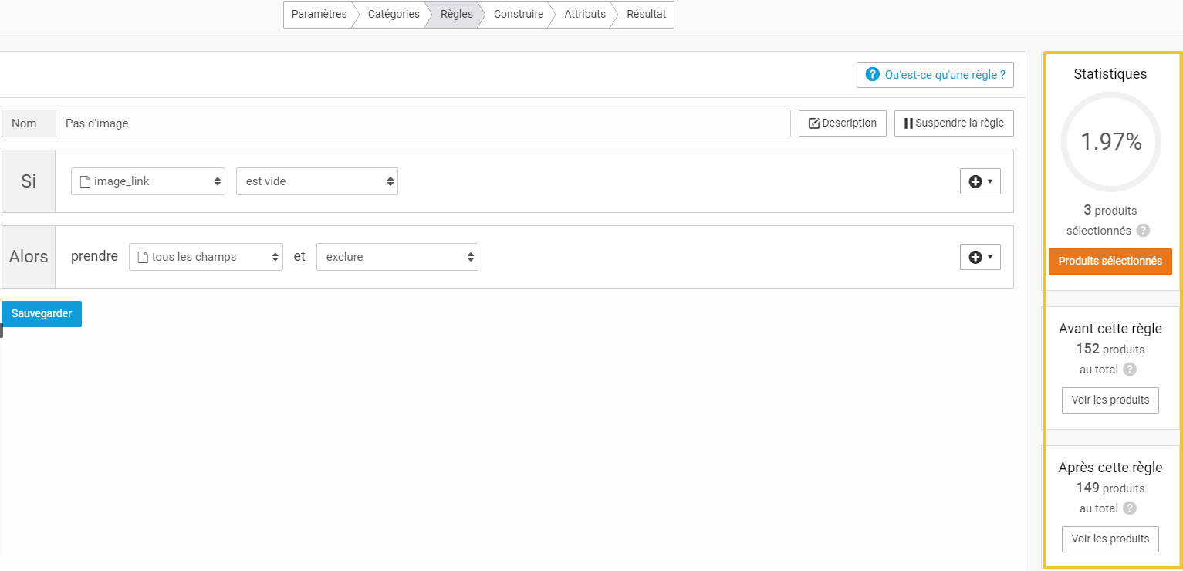Add an action with the Alors plus button
Viewport: 1183px width, 571px height.
(x=980, y=257)
